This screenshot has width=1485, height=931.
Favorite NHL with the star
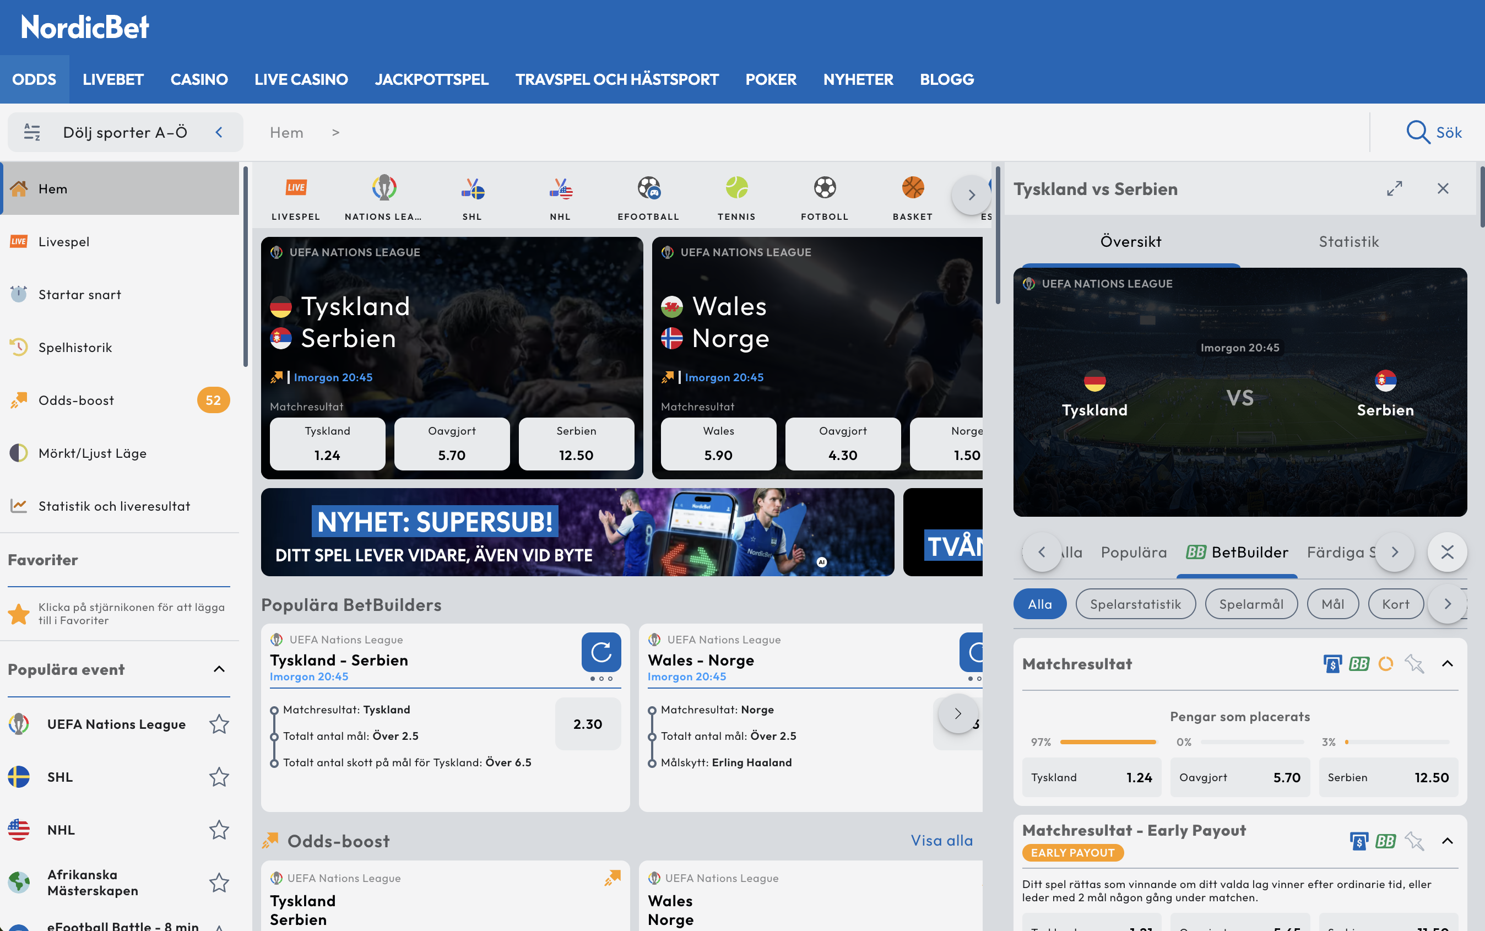coord(219,830)
